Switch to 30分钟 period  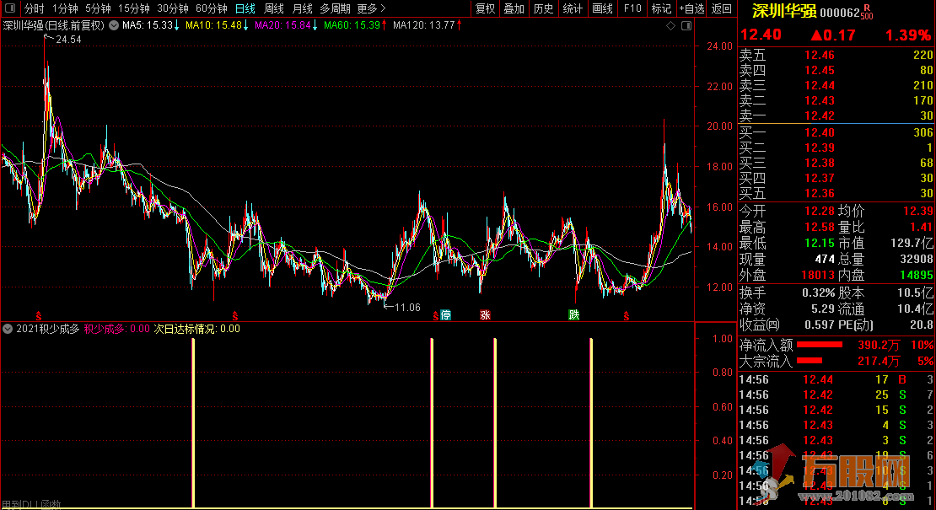(173, 8)
